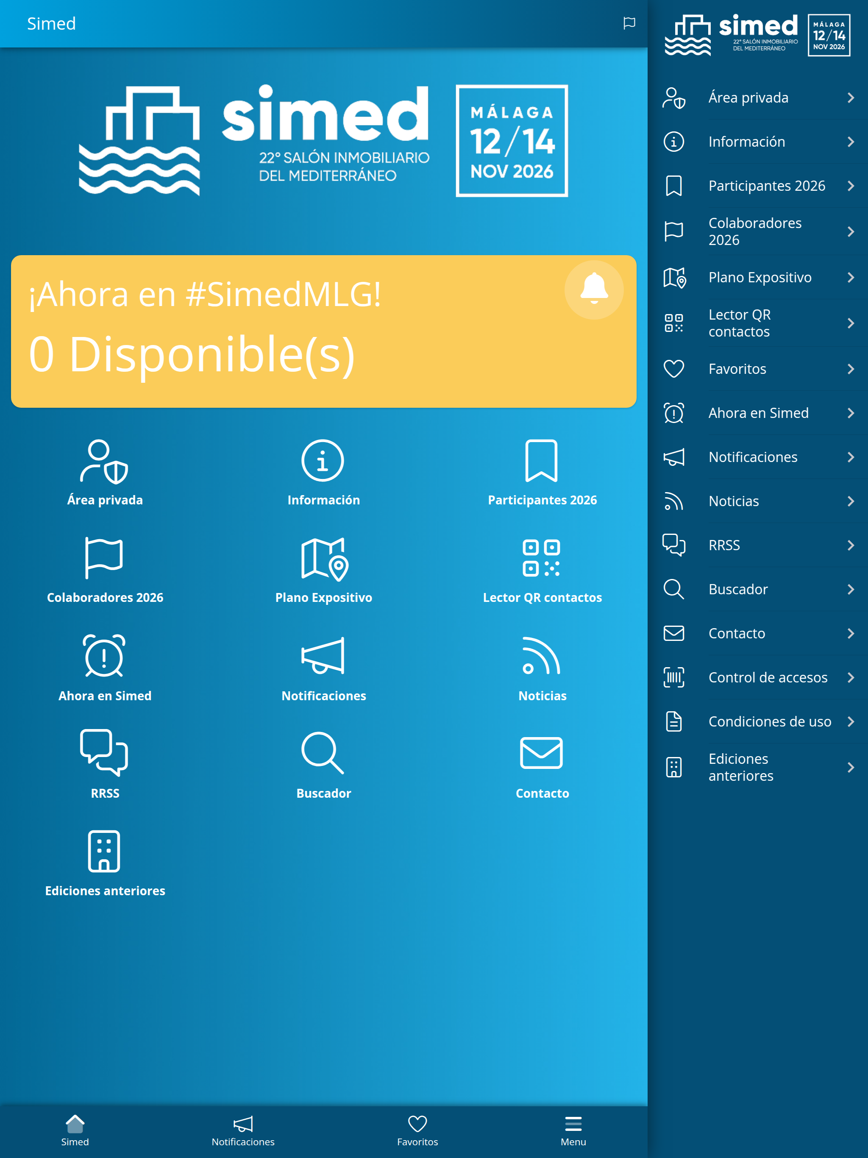Expand Control de accesos sidebar chevron

[851, 677]
